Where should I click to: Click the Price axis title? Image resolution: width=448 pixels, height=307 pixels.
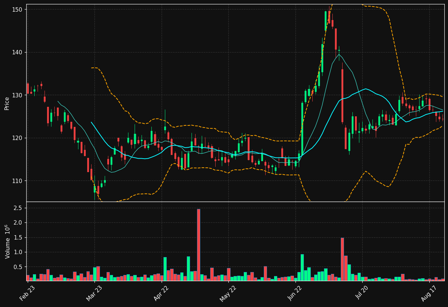[7, 103]
